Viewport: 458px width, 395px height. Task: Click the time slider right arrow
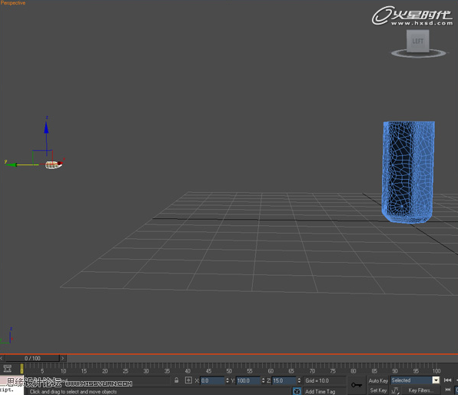(x=63, y=358)
